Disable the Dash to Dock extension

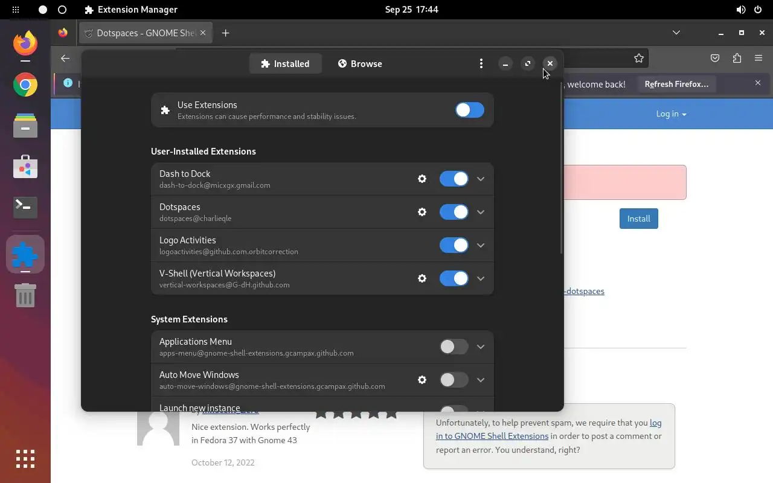[454, 179]
